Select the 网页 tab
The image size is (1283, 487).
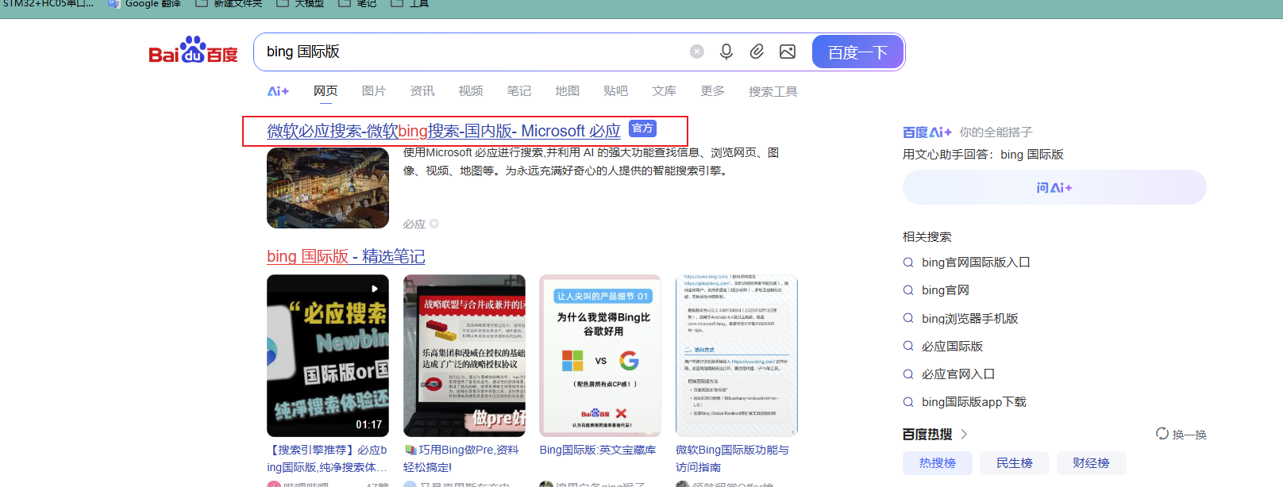coord(326,91)
